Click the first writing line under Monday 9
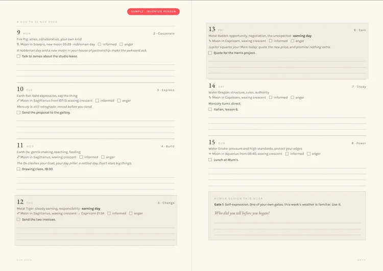Viewport: 383px width, 271px height. pyautogui.click(x=95, y=64)
